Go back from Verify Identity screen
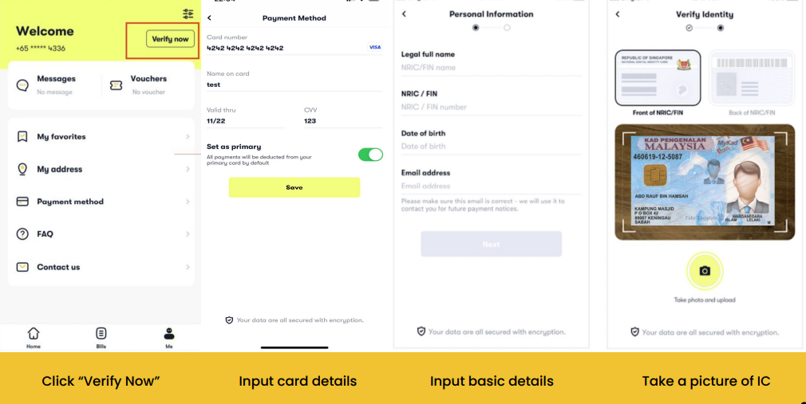Screen dimensions: 806x404 coord(617,14)
